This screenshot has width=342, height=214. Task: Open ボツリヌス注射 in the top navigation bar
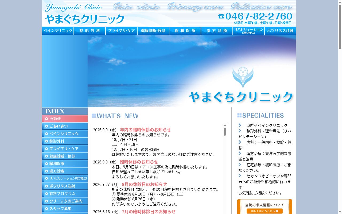pos(280,31)
